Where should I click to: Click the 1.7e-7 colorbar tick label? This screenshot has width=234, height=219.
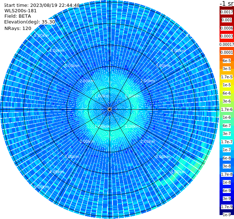point(227,142)
